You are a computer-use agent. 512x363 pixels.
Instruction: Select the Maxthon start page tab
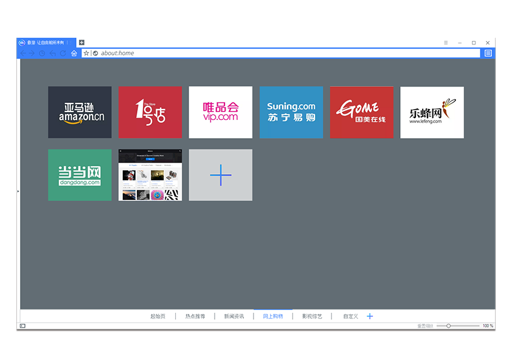[x=46, y=43]
